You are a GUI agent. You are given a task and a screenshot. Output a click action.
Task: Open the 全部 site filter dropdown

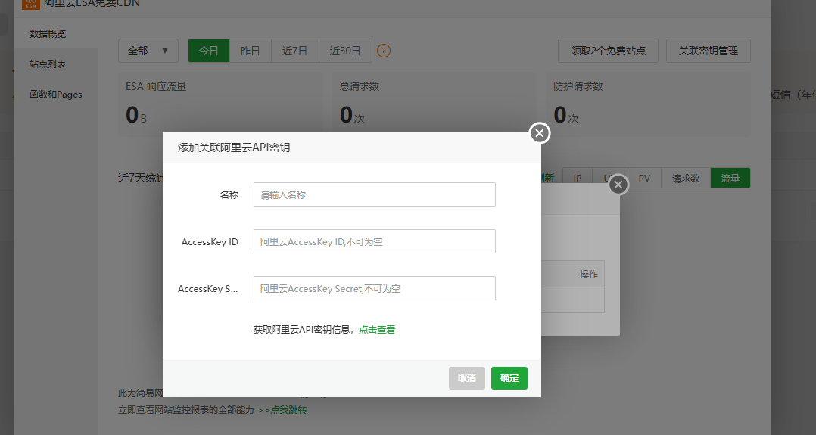point(148,51)
